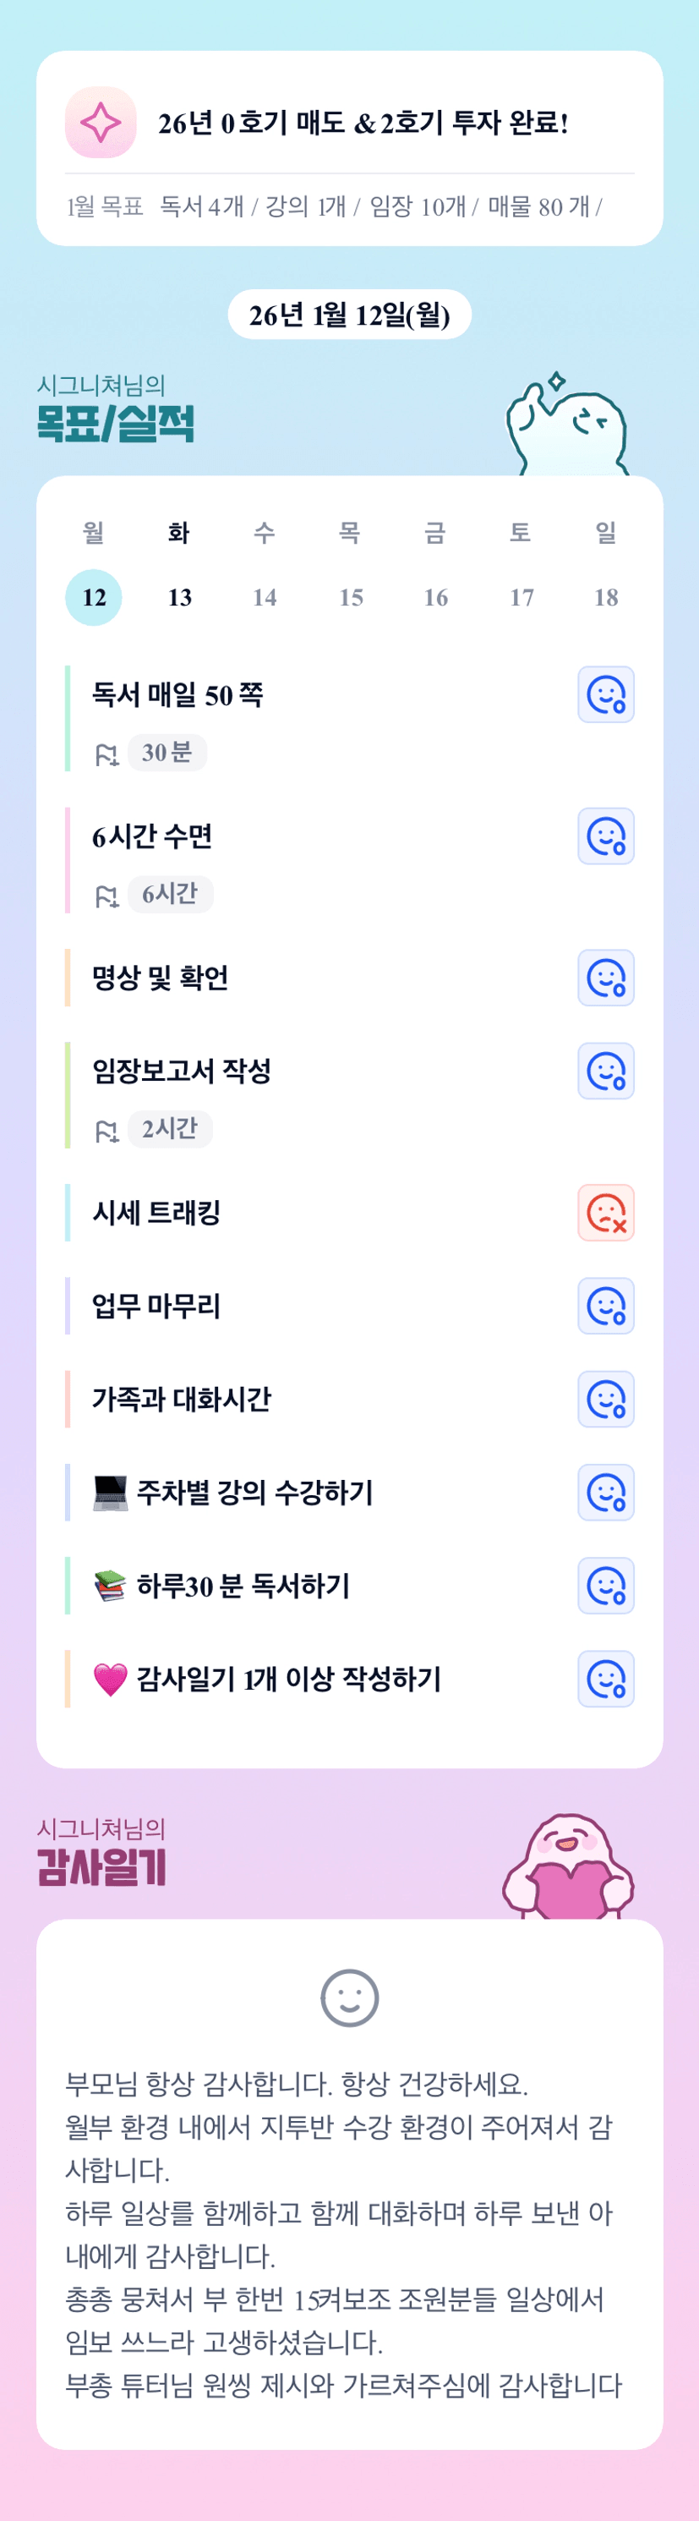Select day 13 (화) in week calendar
This screenshot has width=699, height=2521.
pyautogui.click(x=179, y=597)
